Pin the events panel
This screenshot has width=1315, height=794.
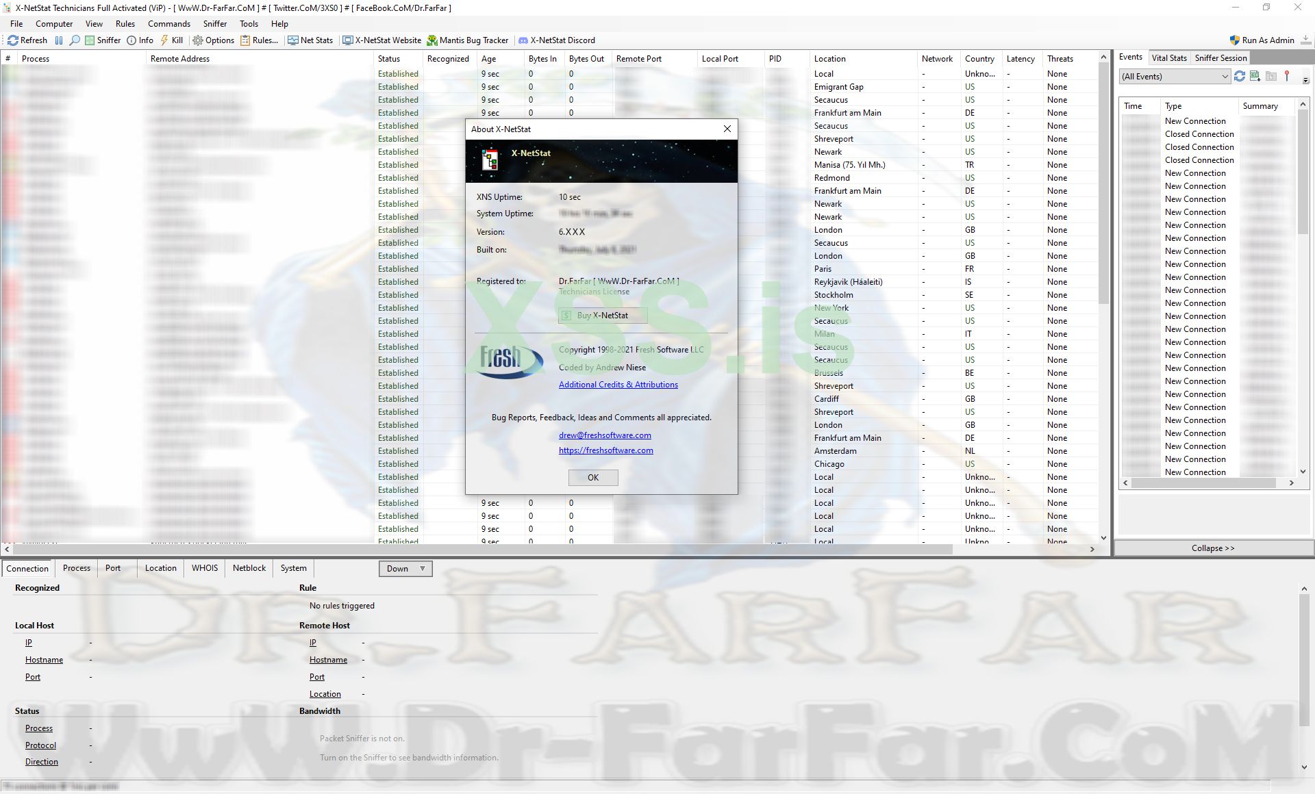(1287, 76)
